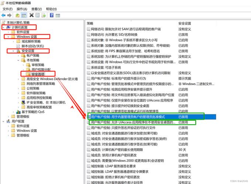The height and width of the screenshot is (184, 251).
Task: Select policy 系统对象: 非 Windows 子系统不要求区分大小写
Action: pyautogui.click(x=124, y=40)
